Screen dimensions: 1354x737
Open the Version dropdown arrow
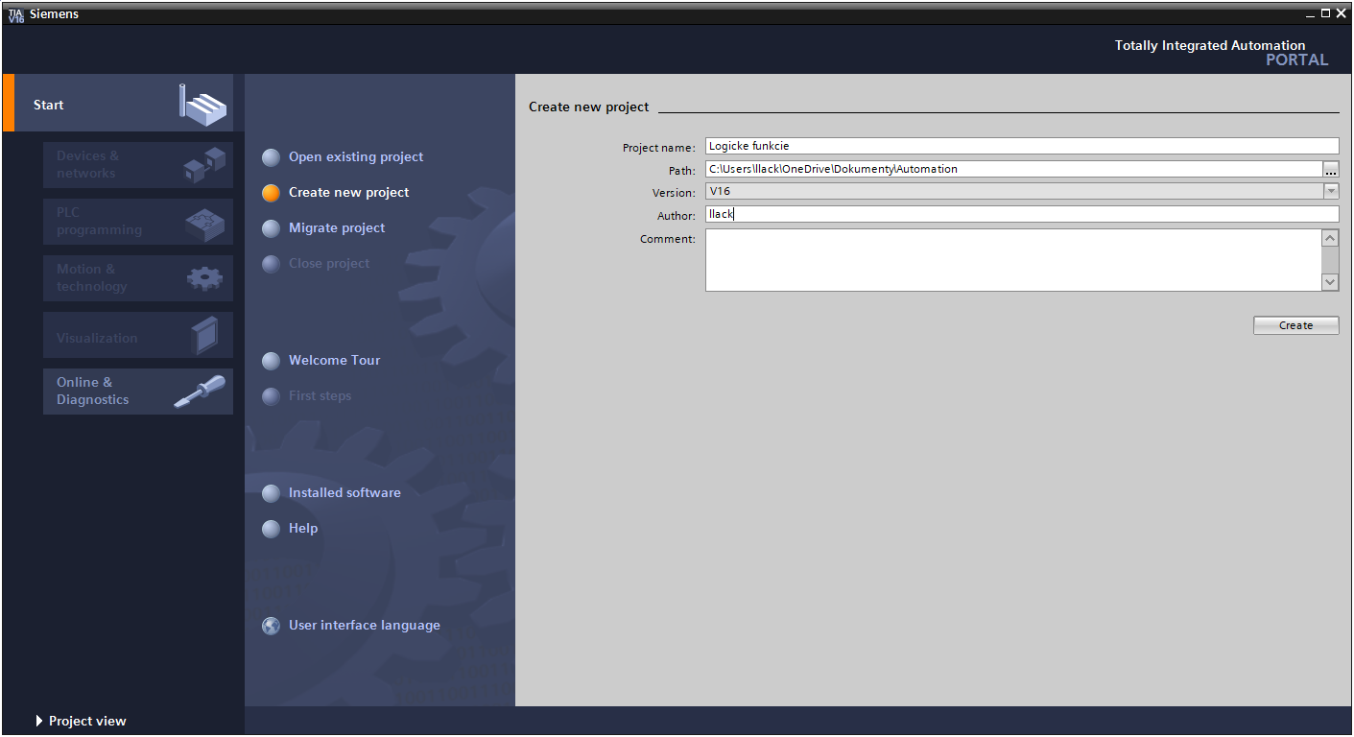pos(1331,192)
